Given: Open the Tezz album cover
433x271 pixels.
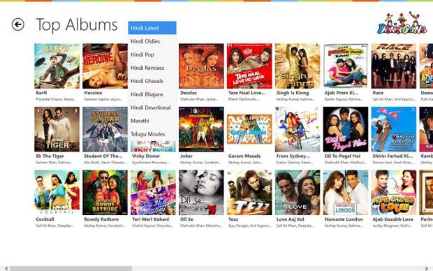Looking at the screenshot, I should pyautogui.click(x=249, y=193).
